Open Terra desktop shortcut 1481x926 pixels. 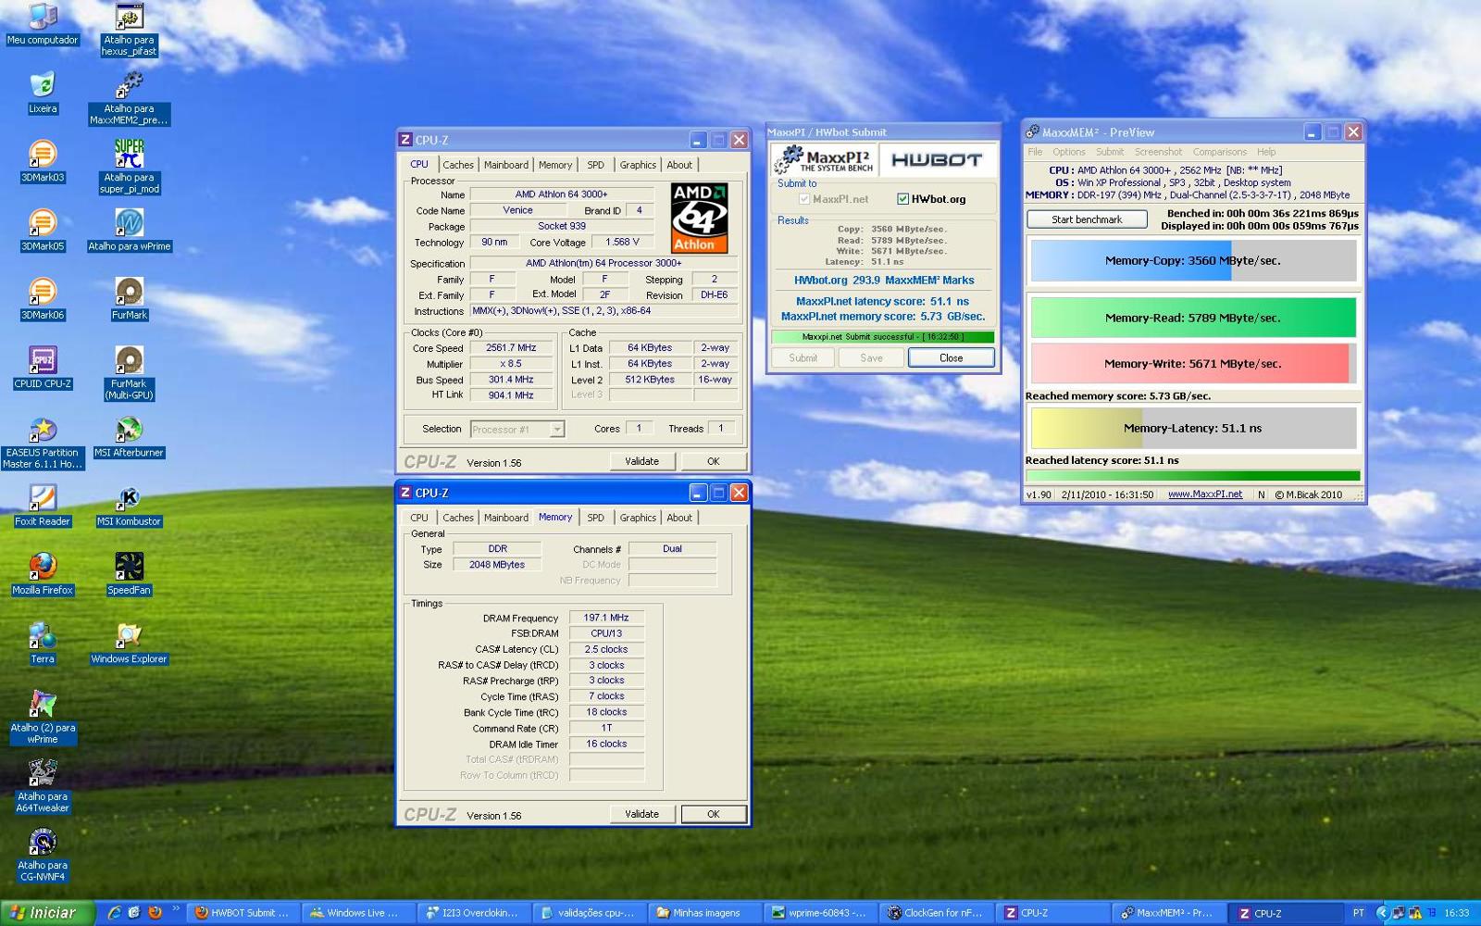[43, 644]
